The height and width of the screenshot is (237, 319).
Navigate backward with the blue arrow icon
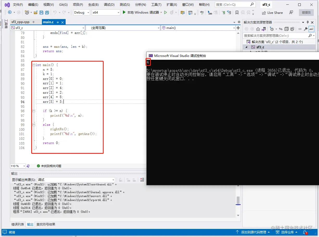(10, 12)
